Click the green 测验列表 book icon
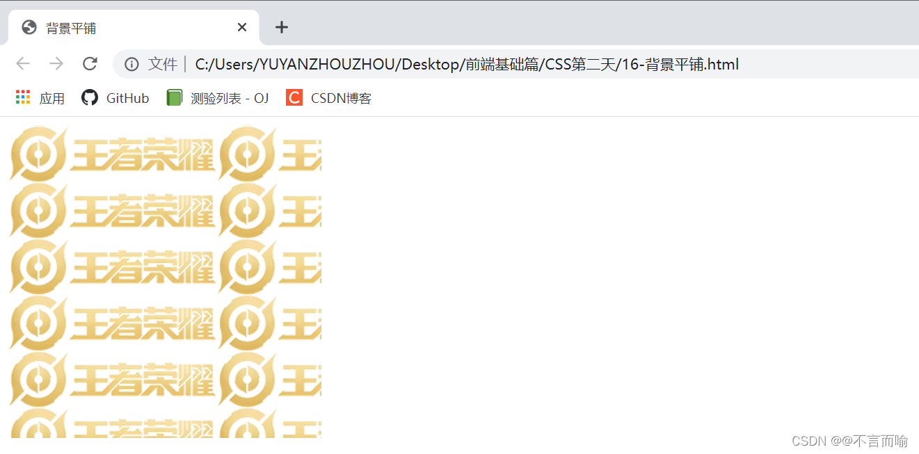Image resolution: width=919 pixels, height=454 pixels. tap(175, 97)
